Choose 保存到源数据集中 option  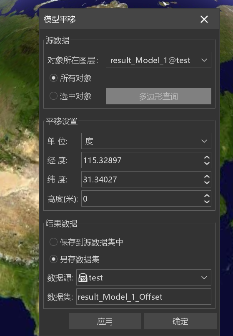pyautogui.click(x=53, y=242)
